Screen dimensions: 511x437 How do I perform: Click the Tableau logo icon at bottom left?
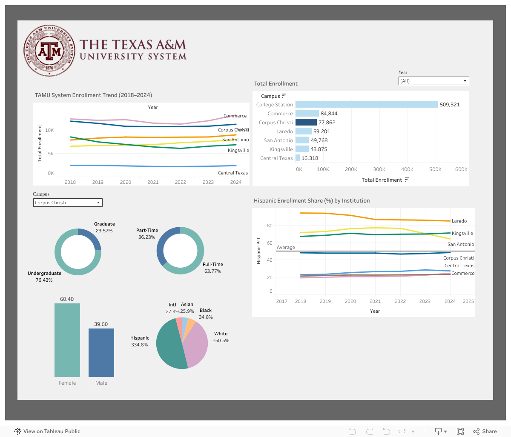pos(17,431)
